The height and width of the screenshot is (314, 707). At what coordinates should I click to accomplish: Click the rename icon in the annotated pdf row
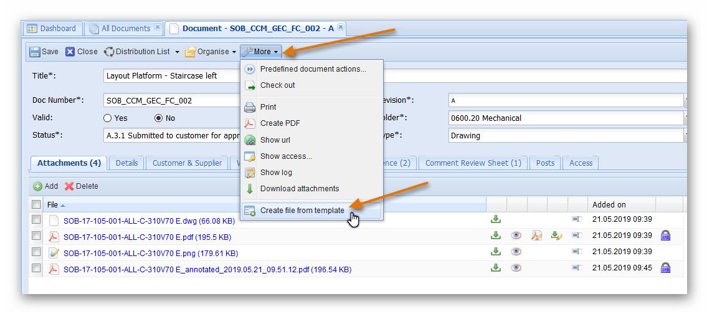click(577, 267)
